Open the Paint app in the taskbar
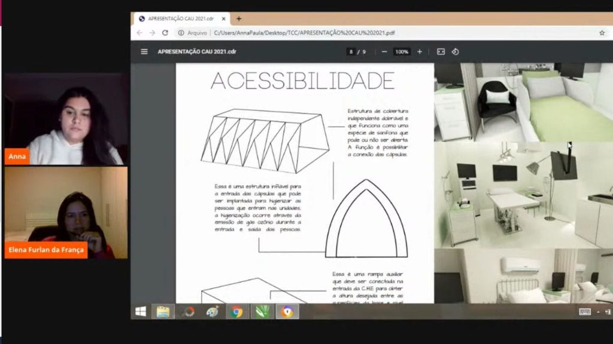613x344 pixels. point(212,311)
